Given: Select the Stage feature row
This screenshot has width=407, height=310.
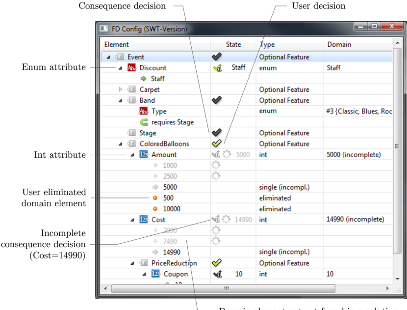Looking at the screenshot, I should [247, 133].
